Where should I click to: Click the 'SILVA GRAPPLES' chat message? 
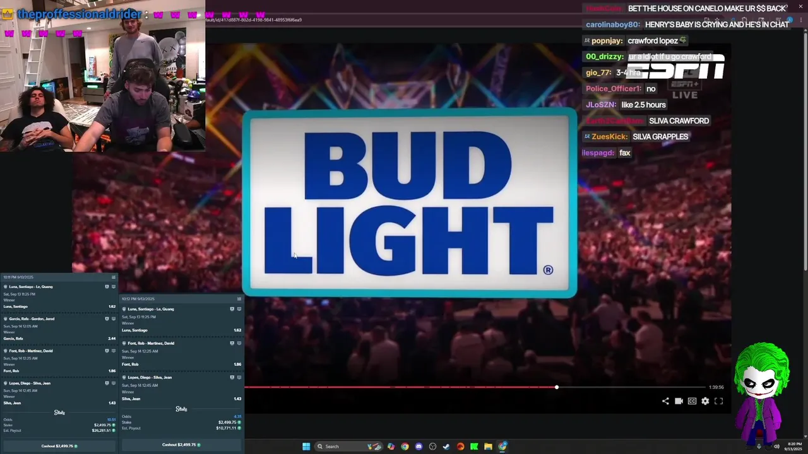click(x=660, y=137)
